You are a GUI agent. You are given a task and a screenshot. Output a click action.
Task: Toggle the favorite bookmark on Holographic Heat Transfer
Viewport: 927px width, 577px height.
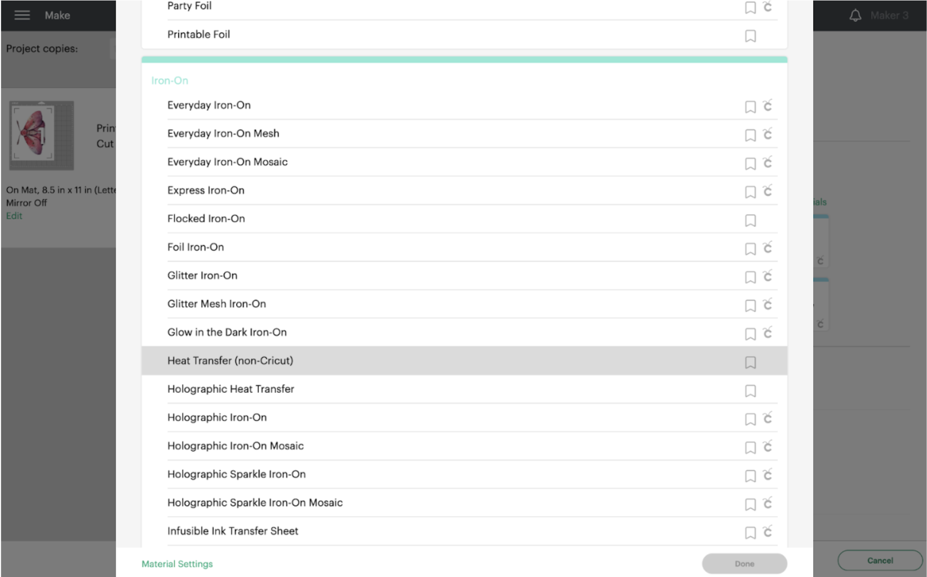pyautogui.click(x=750, y=390)
